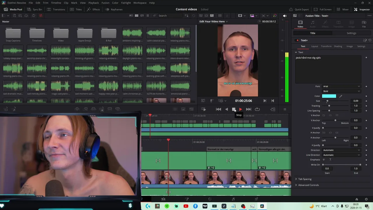The width and height of the screenshot is (373, 210).
Task: Click the Quick Export button
Action: click(x=299, y=9)
